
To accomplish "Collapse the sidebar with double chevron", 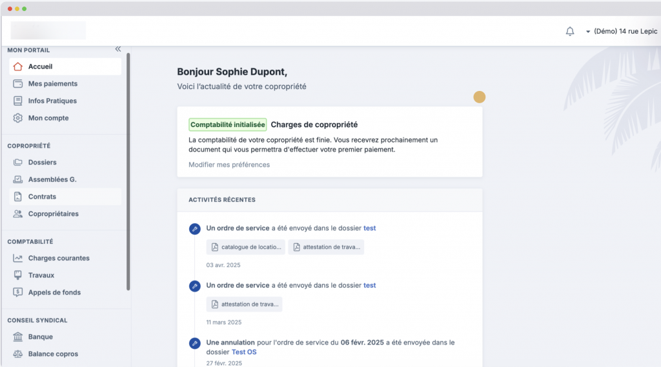I will [118, 49].
